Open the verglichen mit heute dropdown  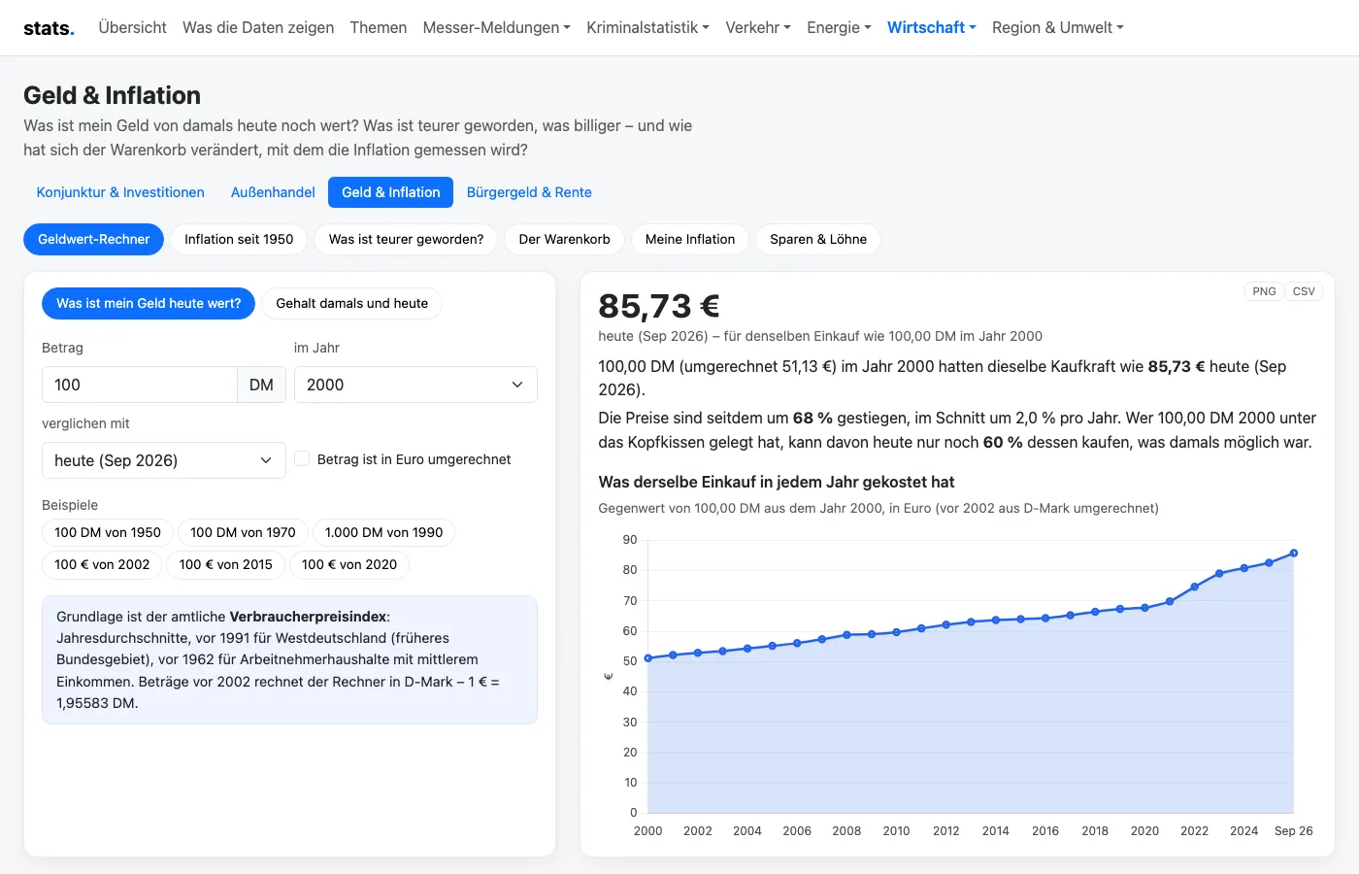[x=164, y=460]
